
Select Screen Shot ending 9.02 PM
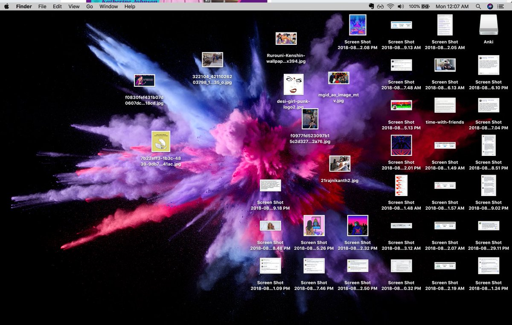click(489, 185)
